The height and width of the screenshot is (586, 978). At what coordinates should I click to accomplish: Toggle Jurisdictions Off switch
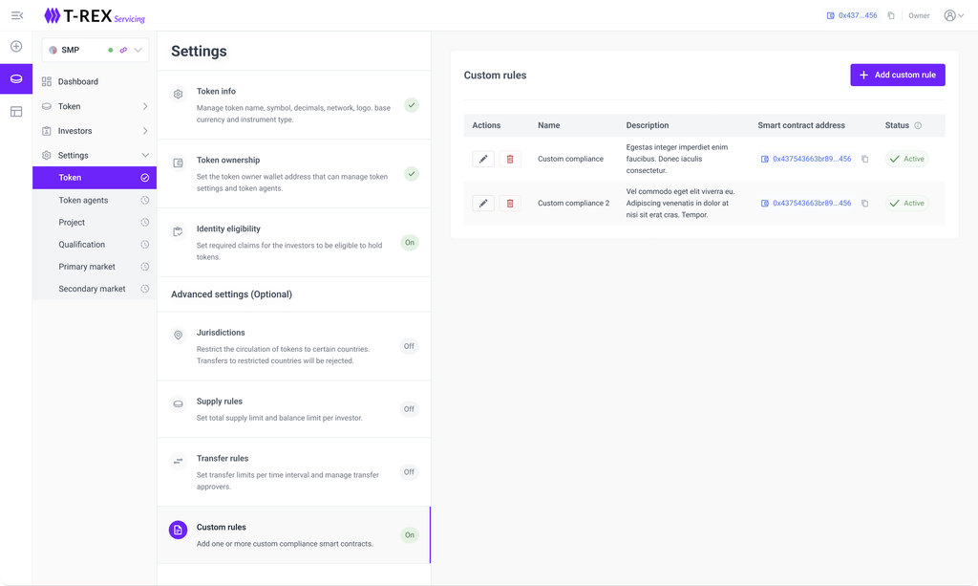(x=409, y=346)
